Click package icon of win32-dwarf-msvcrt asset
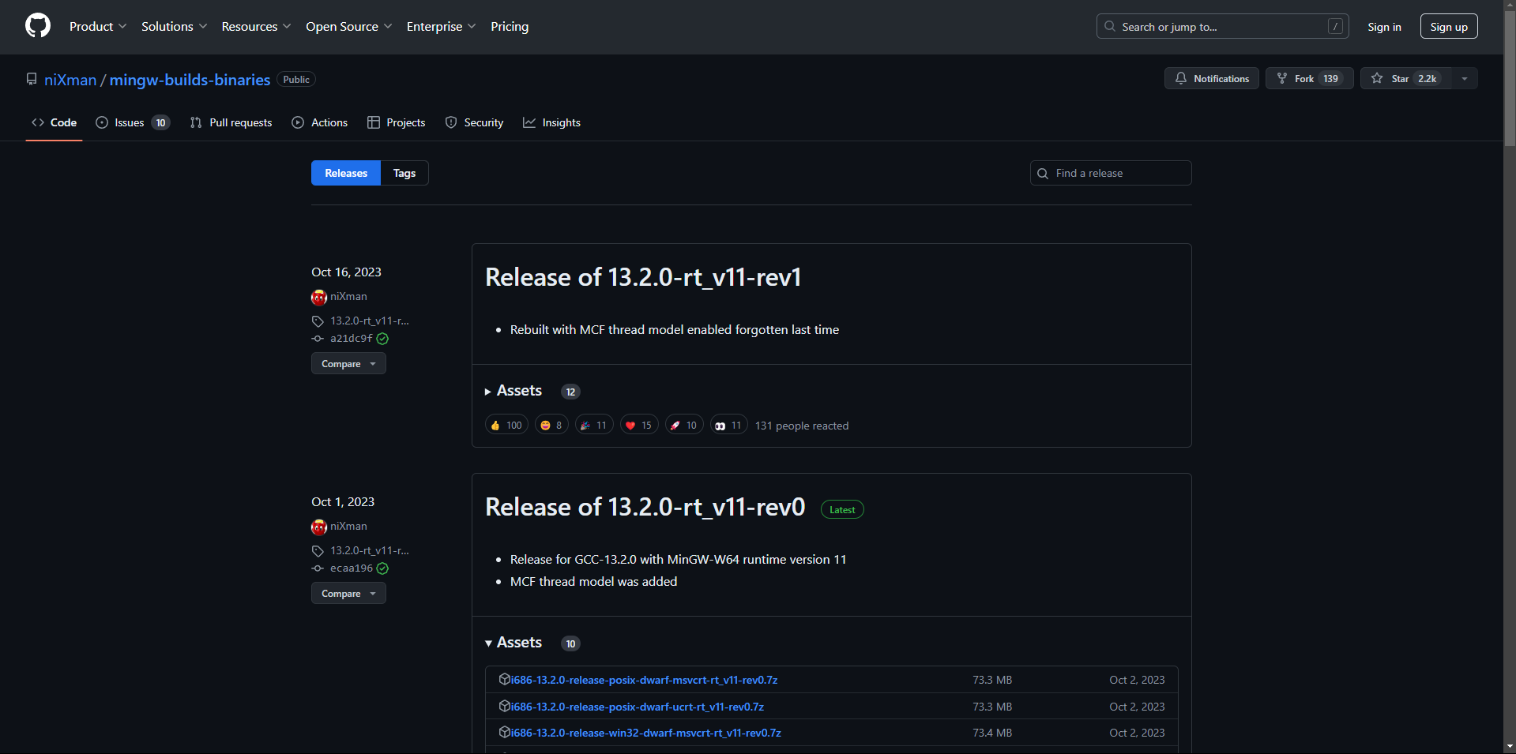 pyautogui.click(x=505, y=732)
